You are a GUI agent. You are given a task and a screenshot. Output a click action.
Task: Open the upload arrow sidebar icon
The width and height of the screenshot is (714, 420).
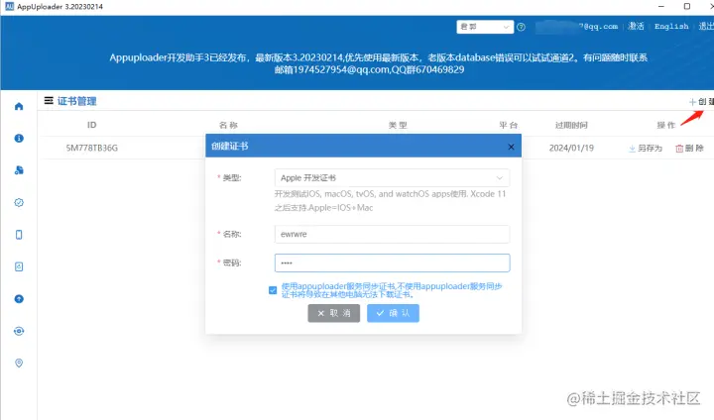(x=19, y=299)
